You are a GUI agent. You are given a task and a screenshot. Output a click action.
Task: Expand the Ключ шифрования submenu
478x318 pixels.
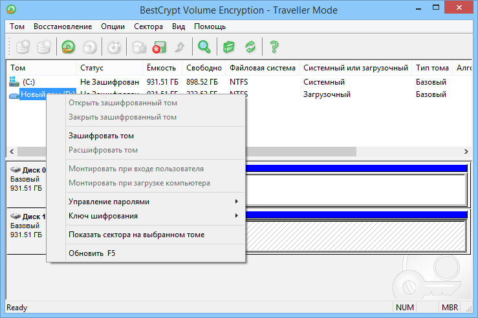(146, 216)
